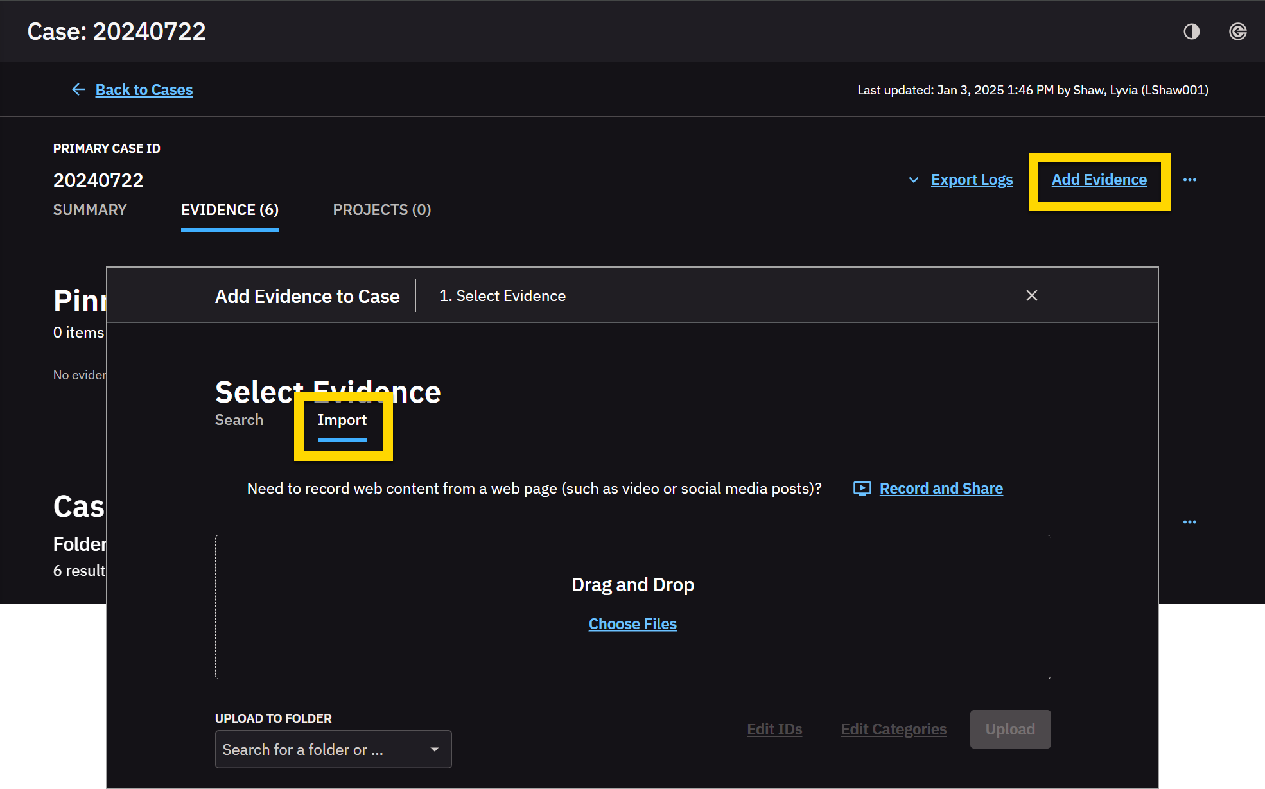Open folder section ellipsis menu

tap(1189, 522)
